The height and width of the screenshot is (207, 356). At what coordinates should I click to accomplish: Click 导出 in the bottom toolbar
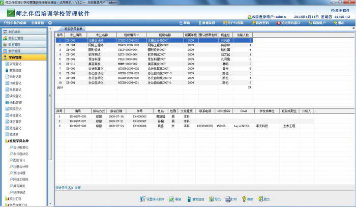pos(215,199)
